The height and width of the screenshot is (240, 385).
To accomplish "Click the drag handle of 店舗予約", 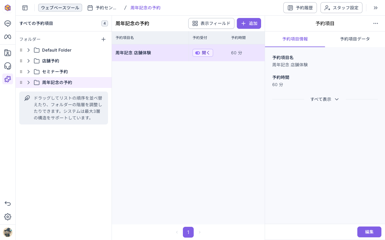I will coord(21,61).
